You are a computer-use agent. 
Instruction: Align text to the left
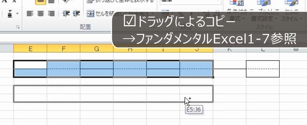point(30,13)
